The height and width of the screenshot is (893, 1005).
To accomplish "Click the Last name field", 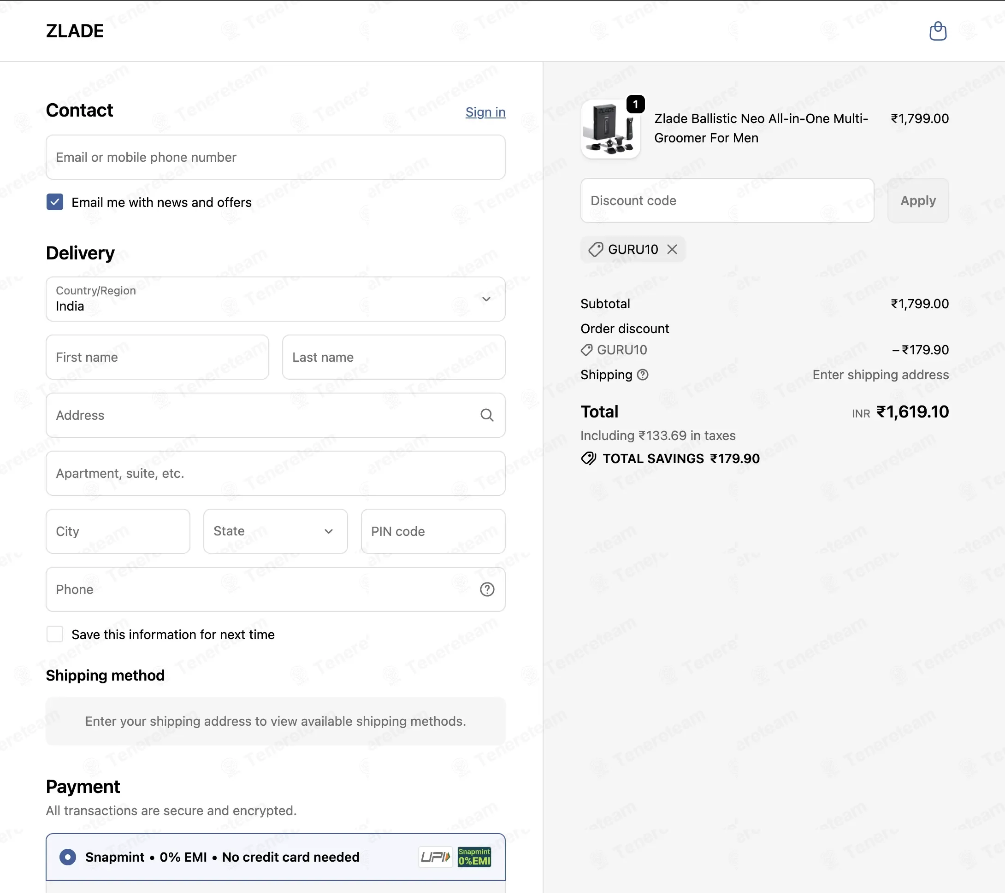I will point(394,357).
